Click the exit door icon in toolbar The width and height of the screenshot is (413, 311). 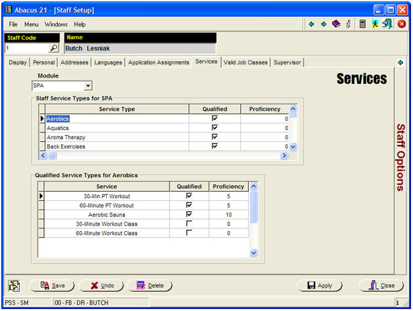[x=387, y=24]
